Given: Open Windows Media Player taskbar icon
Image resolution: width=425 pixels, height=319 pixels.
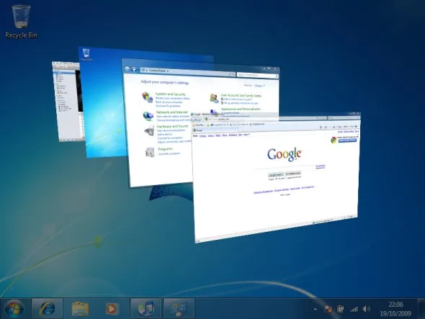Looking at the screenshot, I should click(112, 308).
